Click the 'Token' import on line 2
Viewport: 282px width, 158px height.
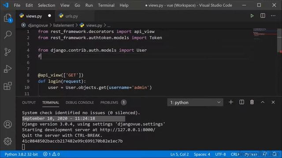(x=156, y=38)
